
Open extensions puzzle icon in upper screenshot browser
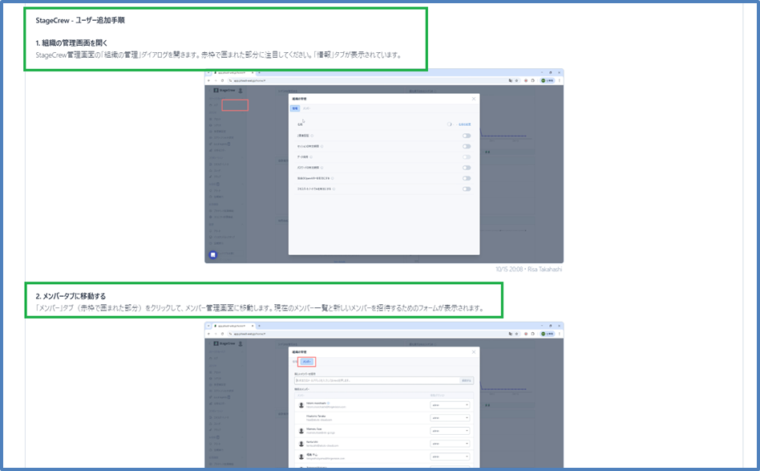point(532,80)
